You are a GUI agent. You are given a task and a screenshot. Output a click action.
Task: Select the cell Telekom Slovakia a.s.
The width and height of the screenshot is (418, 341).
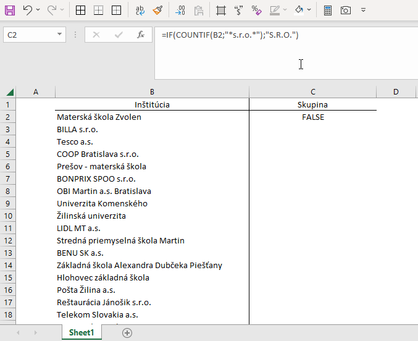[152, 315]
